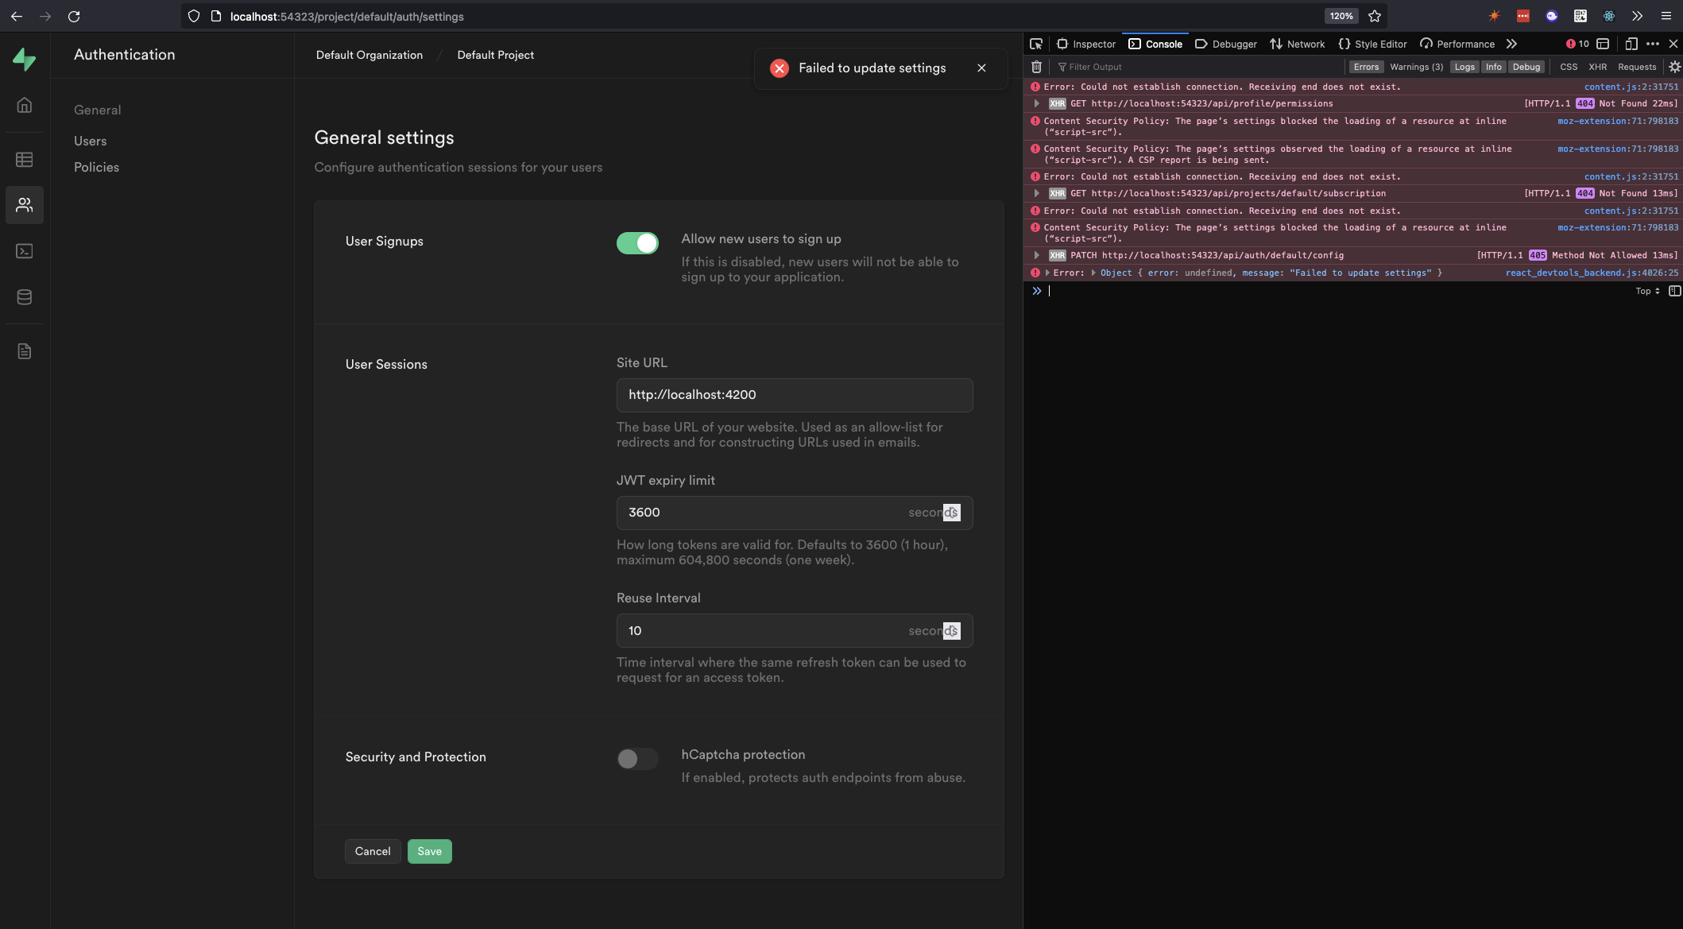Open the API docs document icon
The width and height of the screenshot is (1683, 929).
coord(25,351)
